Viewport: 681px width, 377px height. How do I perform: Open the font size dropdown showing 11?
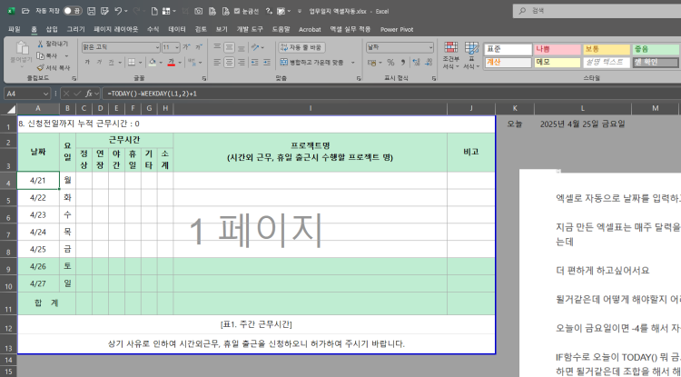(177, 47)
